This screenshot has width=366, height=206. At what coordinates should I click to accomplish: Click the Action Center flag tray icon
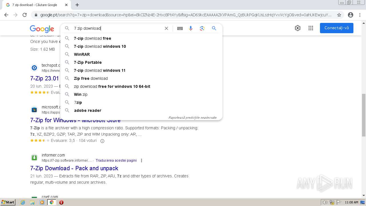click(339, 202)
